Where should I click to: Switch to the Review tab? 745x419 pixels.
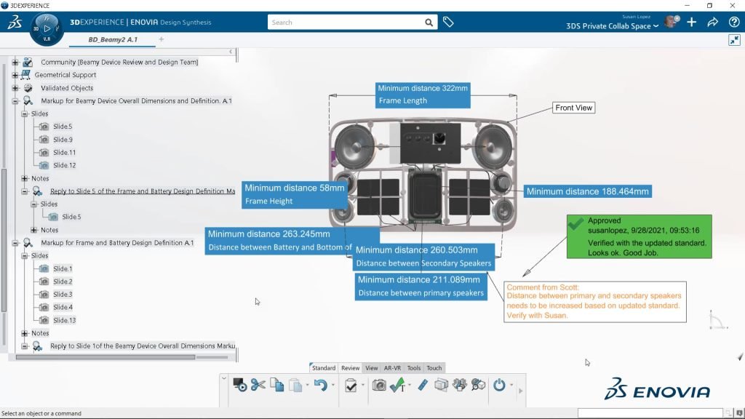[x=350, y=367]
